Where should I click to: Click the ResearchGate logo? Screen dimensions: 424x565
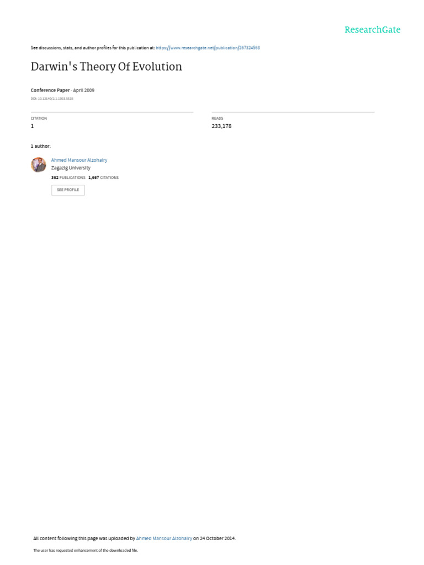pos(373,30)
